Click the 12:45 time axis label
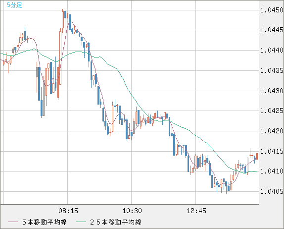This screenshot has height=229, width=284. click(196, 211)
